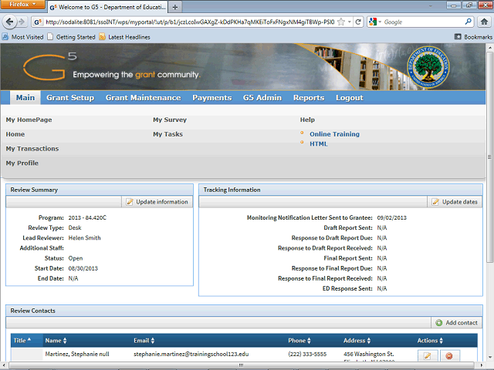494x370 pixels.
Task: Go to My Transactions
Action: 32,149
